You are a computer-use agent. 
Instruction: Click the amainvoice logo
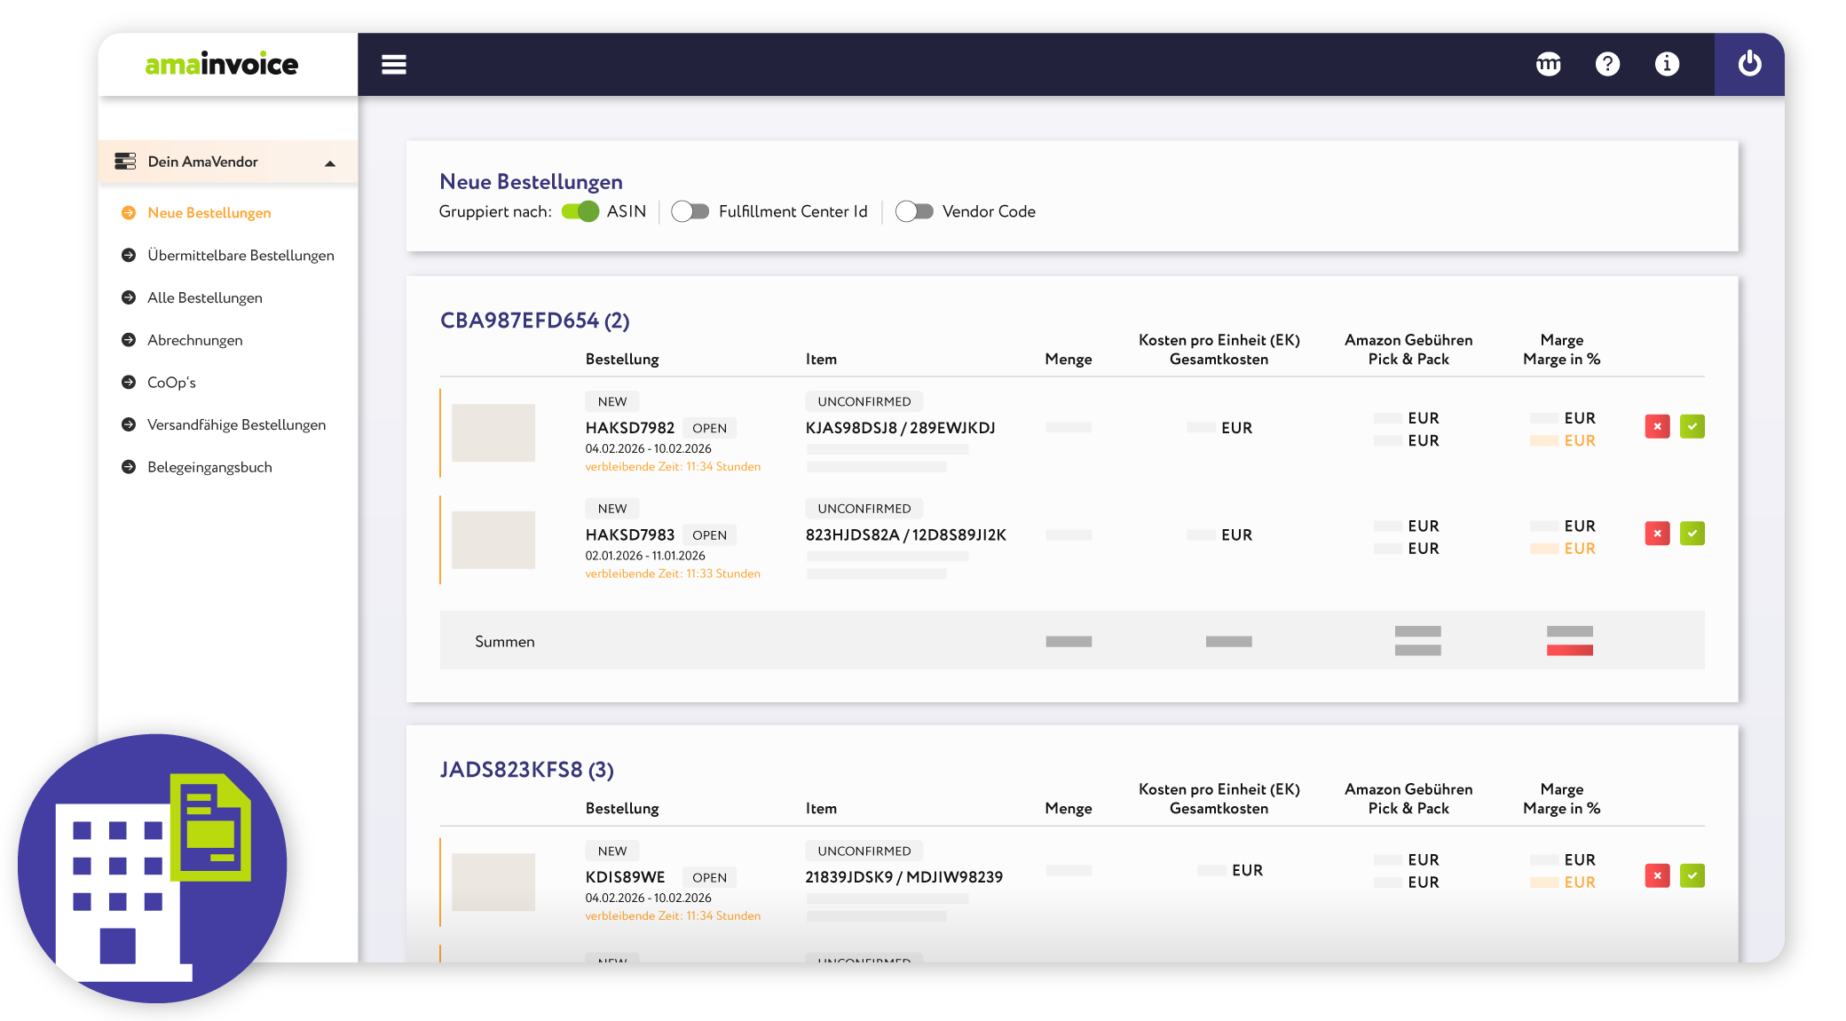pos(222,64)
